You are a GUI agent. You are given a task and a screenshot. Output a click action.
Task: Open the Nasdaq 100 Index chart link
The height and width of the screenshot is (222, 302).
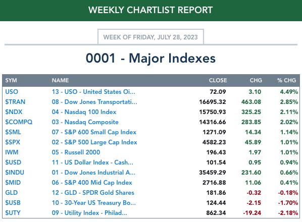[x=84, y=112]
